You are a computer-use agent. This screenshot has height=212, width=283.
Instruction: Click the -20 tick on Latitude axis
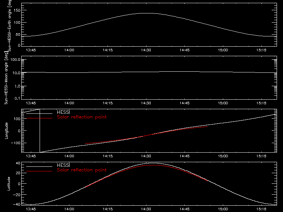point(17,195)
